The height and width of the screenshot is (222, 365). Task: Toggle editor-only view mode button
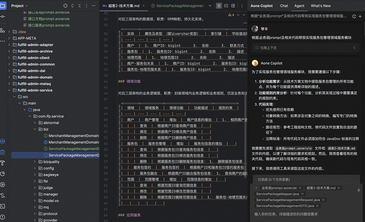(219, 6)
